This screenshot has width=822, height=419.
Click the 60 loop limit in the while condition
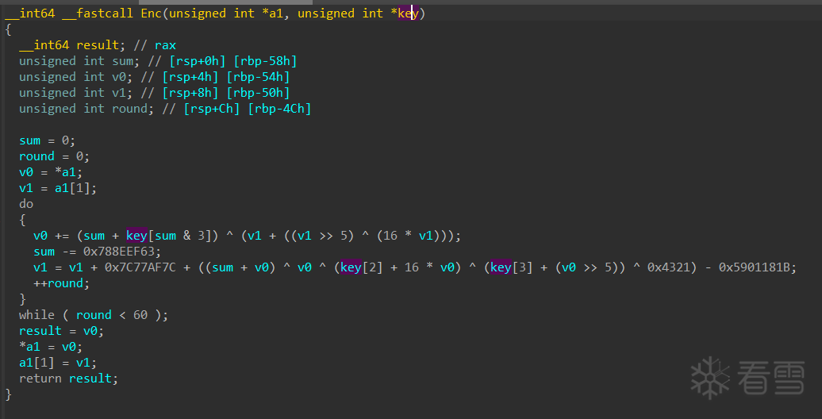coord(140,314)
